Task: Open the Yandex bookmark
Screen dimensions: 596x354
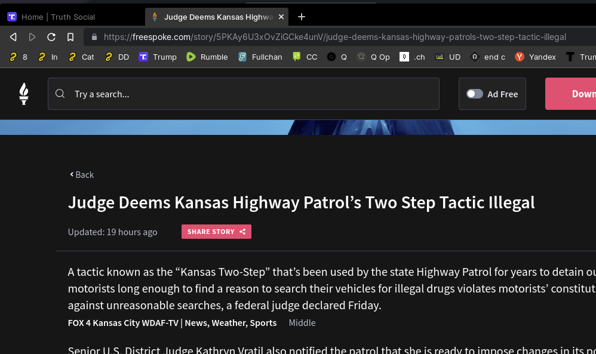Action: pyautogui.click(x=535, y=57)
